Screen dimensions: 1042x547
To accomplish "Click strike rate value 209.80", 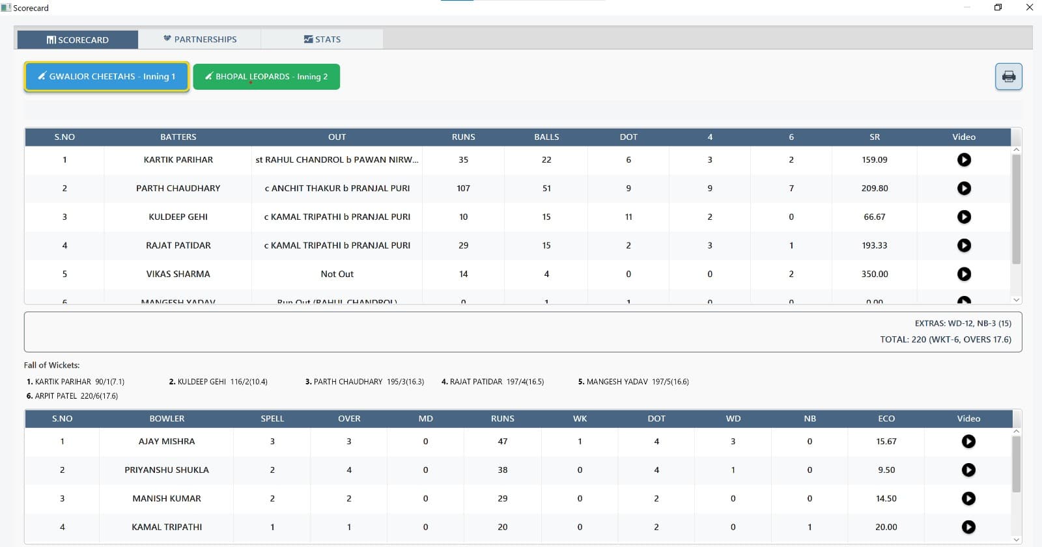I will point(874,188).
